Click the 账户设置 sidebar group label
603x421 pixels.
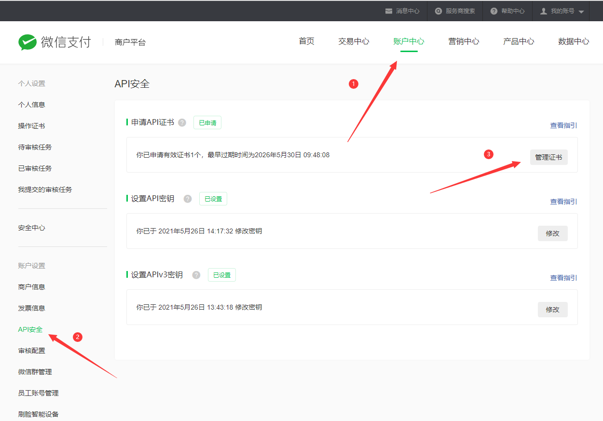31,266
